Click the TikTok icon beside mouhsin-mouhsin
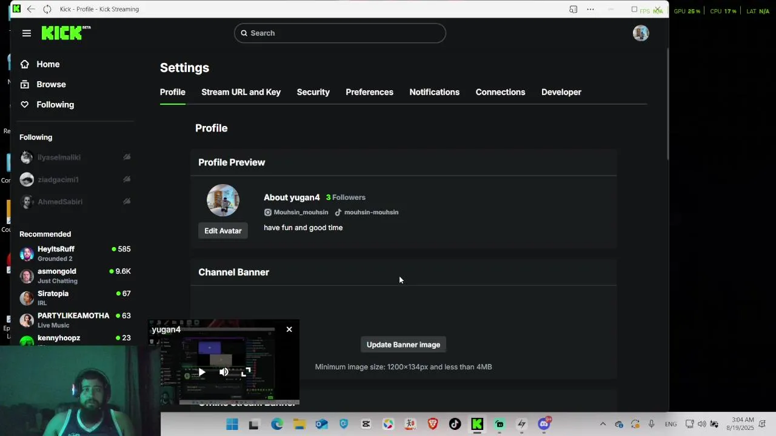Image resolution: width=776 pixels, height=436 pixels. click(x=338, y=213)
